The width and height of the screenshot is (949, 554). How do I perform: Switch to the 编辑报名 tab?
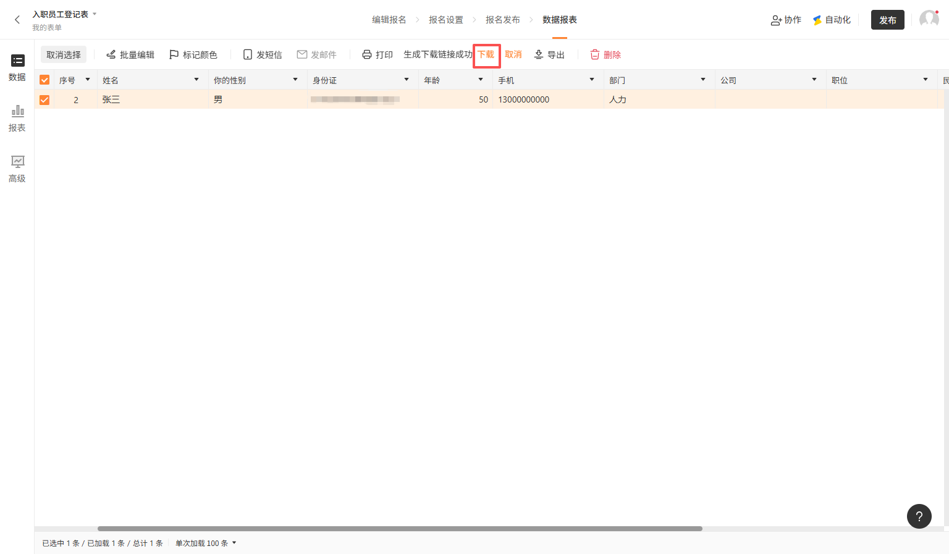coord(389,20)
